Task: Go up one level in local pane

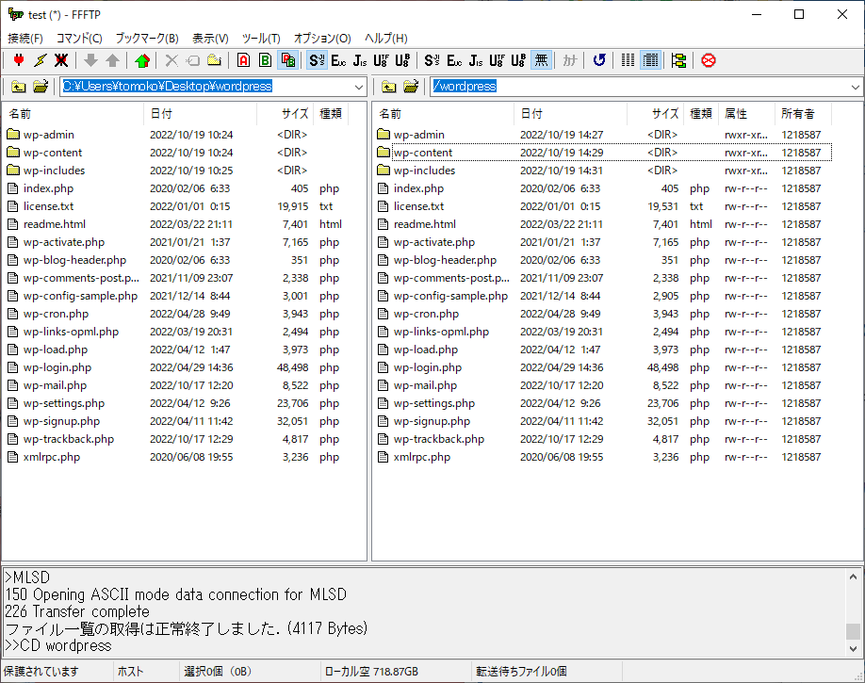Action: (19, 86)
